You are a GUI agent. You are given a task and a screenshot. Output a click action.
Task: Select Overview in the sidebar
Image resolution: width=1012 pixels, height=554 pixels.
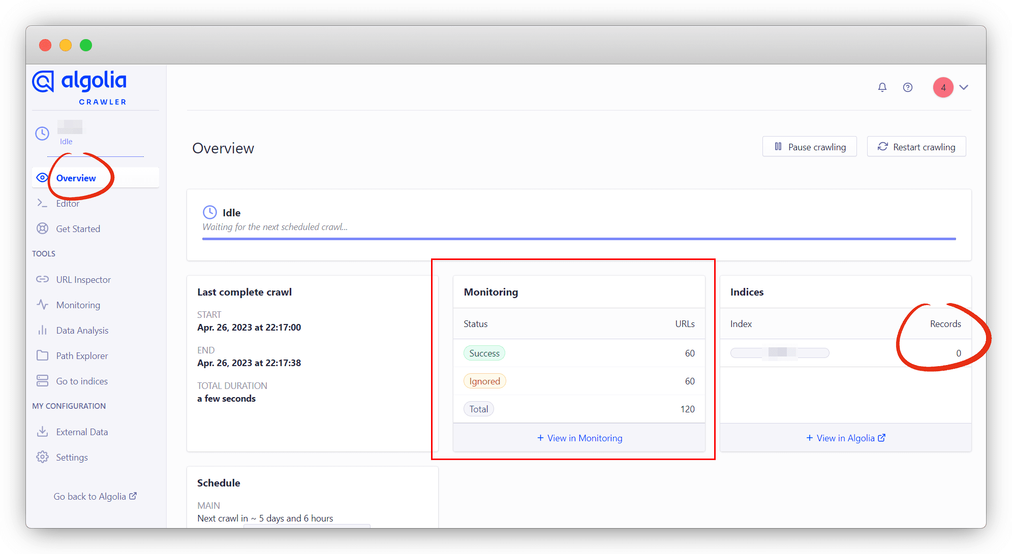click(x=76, y=178)
